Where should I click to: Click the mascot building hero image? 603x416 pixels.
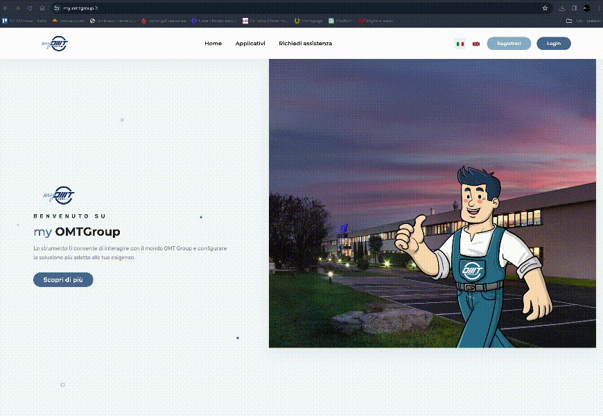(x=432, y=203)
